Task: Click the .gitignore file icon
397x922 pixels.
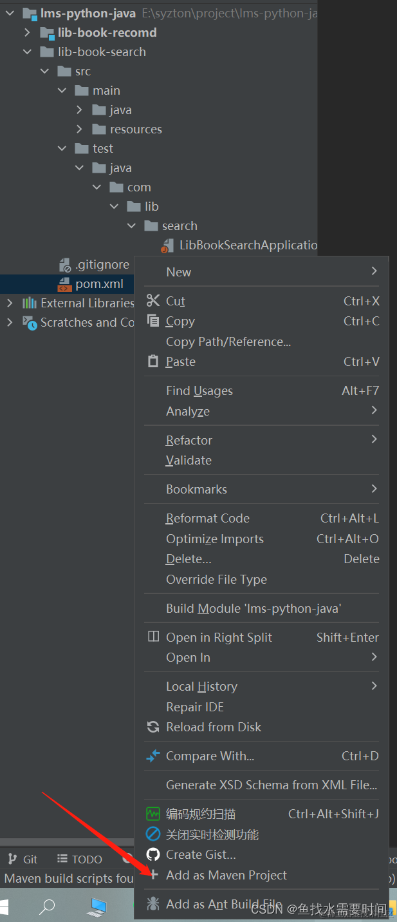Action: pos(64,264)
